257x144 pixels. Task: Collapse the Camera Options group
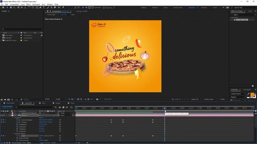[13, 134]
